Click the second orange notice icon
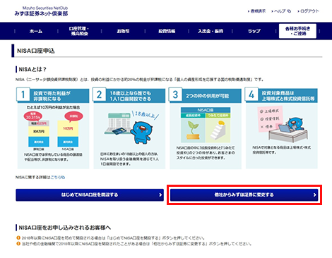 pos(18,244)
